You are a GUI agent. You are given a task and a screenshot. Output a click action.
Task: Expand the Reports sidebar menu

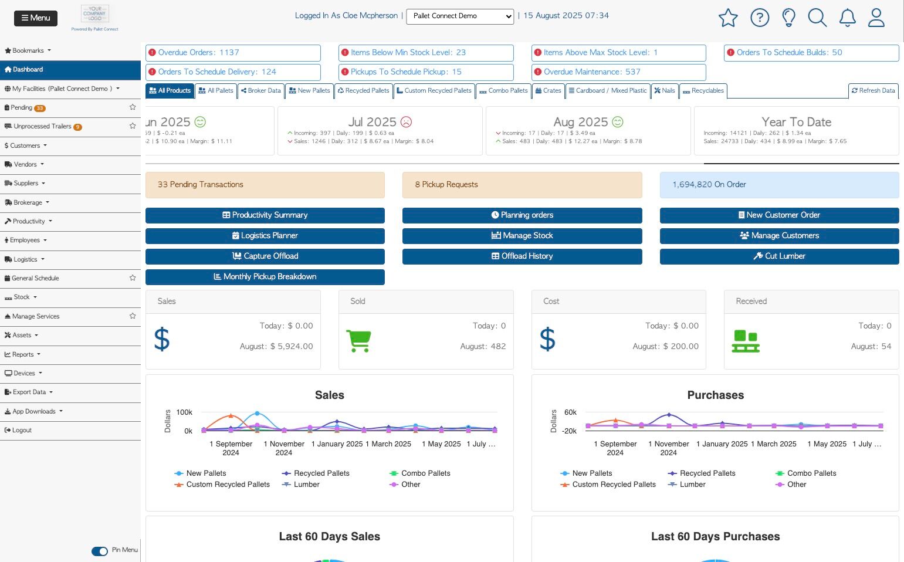(x=23, y=354)
